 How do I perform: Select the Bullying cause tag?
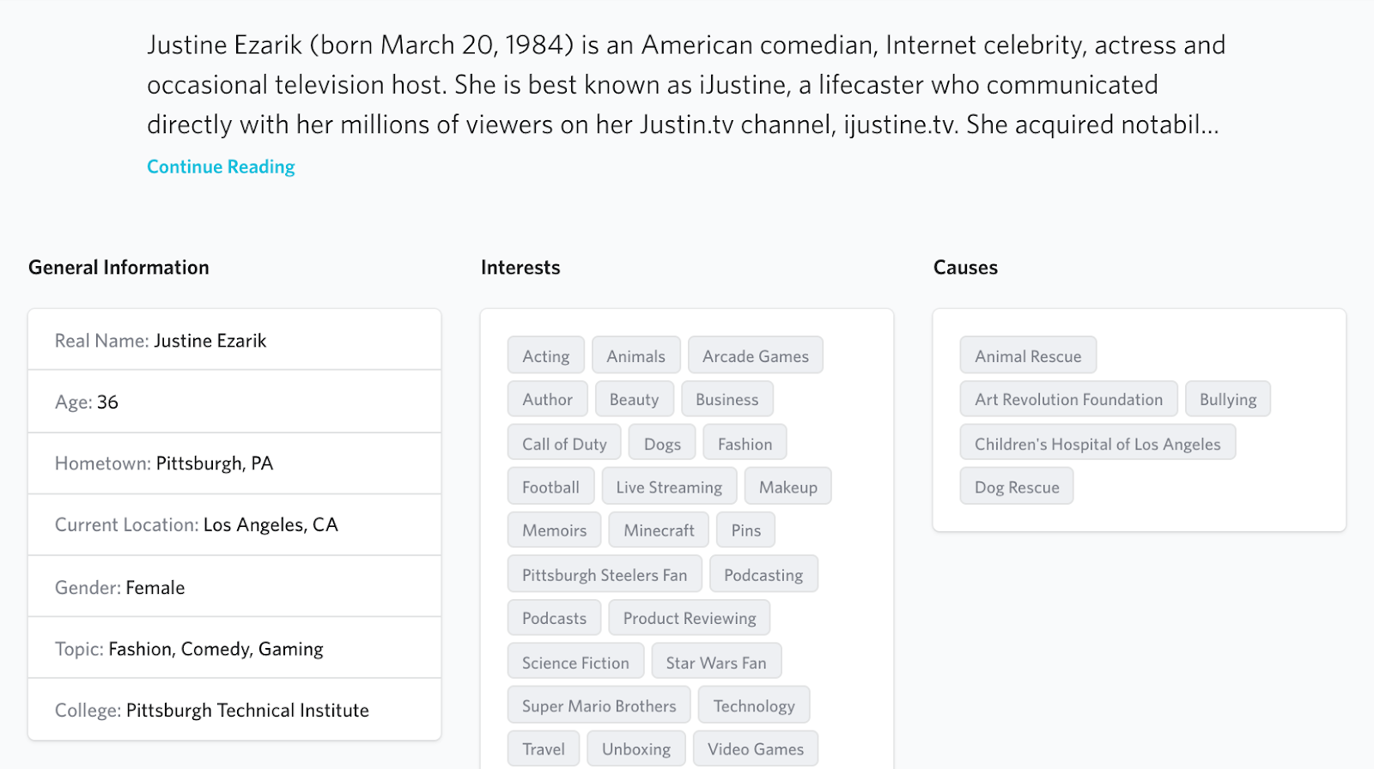[x=1227, y=399]
